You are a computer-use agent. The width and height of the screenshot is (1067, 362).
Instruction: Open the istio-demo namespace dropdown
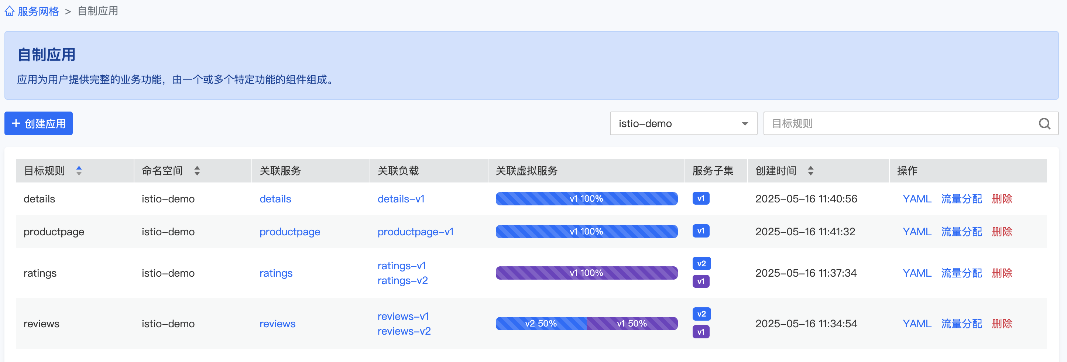[683, 123]
